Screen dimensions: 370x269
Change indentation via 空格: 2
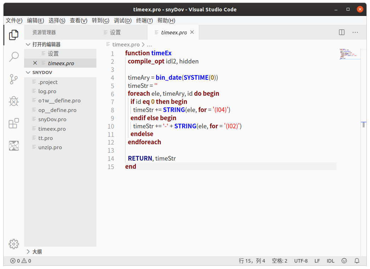[x=280, y=260]
